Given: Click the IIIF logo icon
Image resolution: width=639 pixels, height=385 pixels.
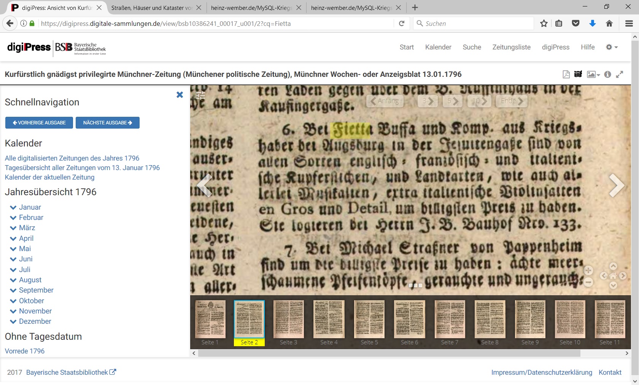Looking at the screenshot, I should coord(578,74).
